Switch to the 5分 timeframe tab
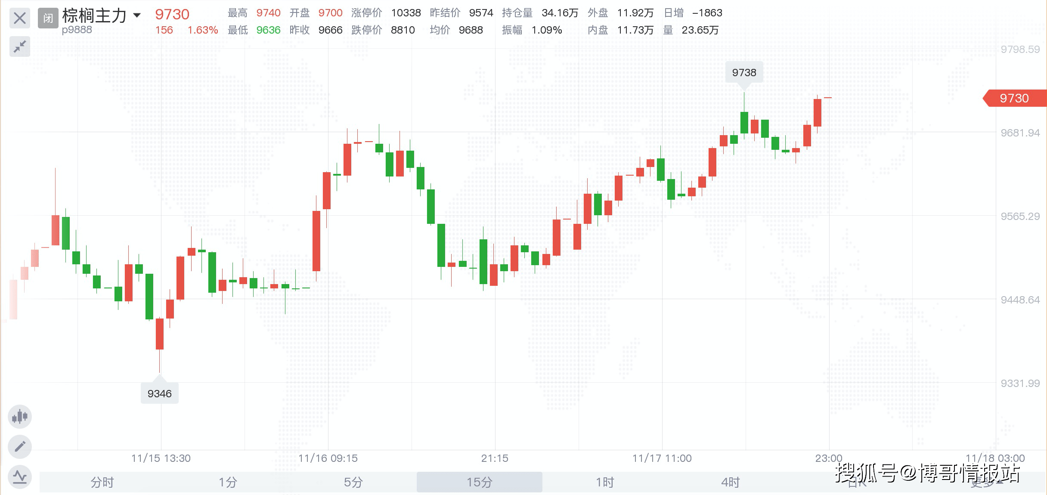The height and width of the screenshot is (495, 1047). [x=353, y=482]
